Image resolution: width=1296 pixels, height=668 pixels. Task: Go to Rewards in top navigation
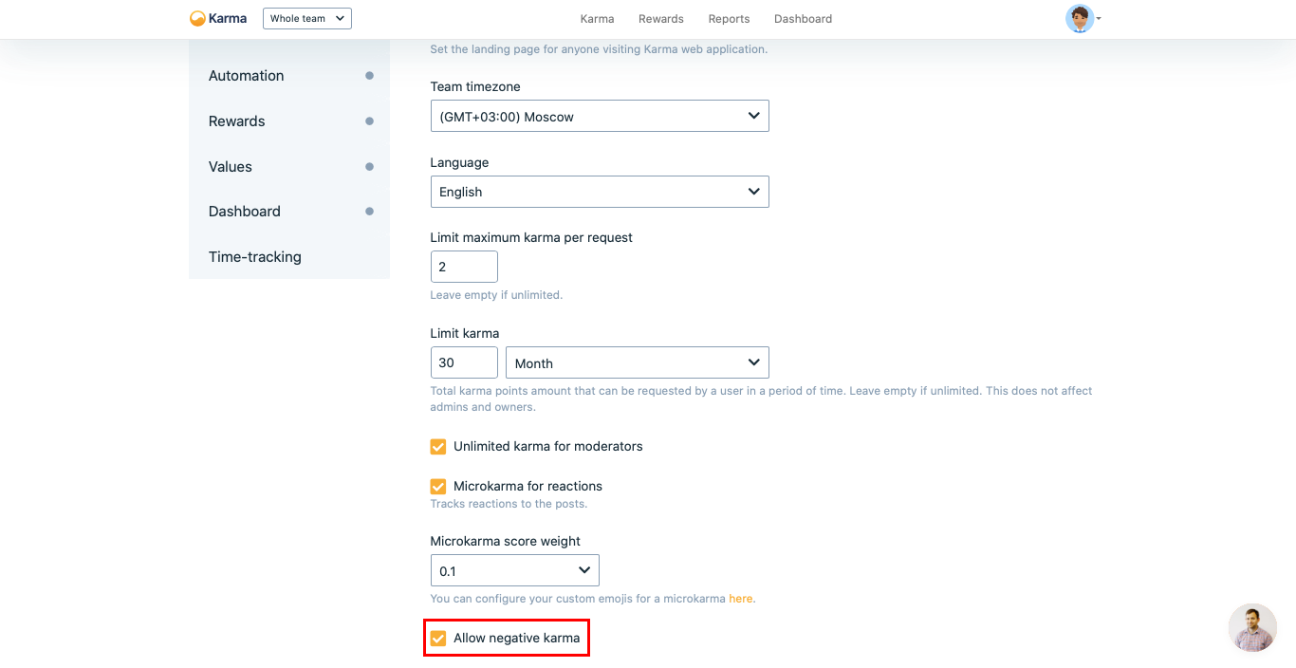point(661,19)
